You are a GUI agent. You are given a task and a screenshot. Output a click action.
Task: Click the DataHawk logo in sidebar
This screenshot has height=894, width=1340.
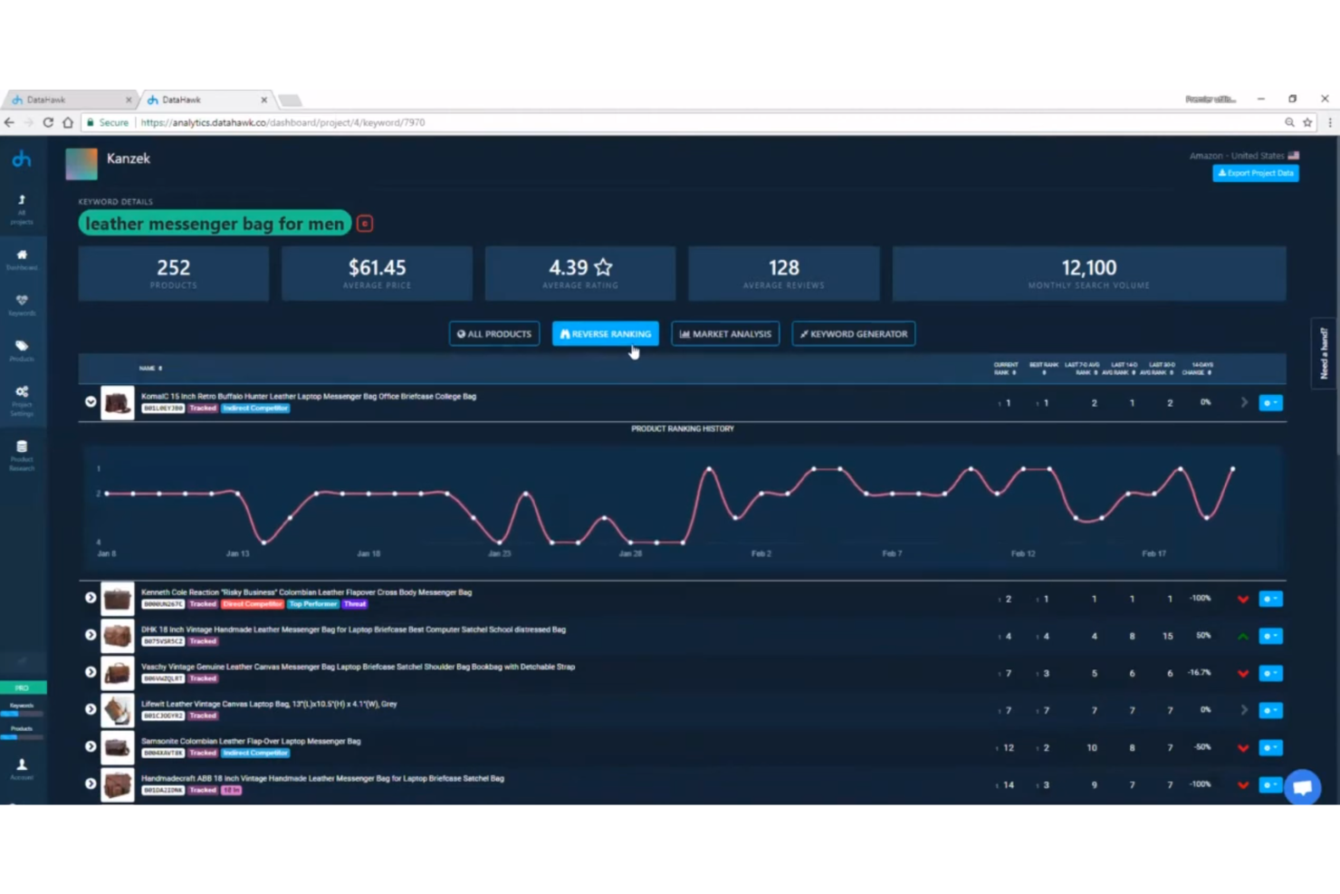click(x=22, y=159)
